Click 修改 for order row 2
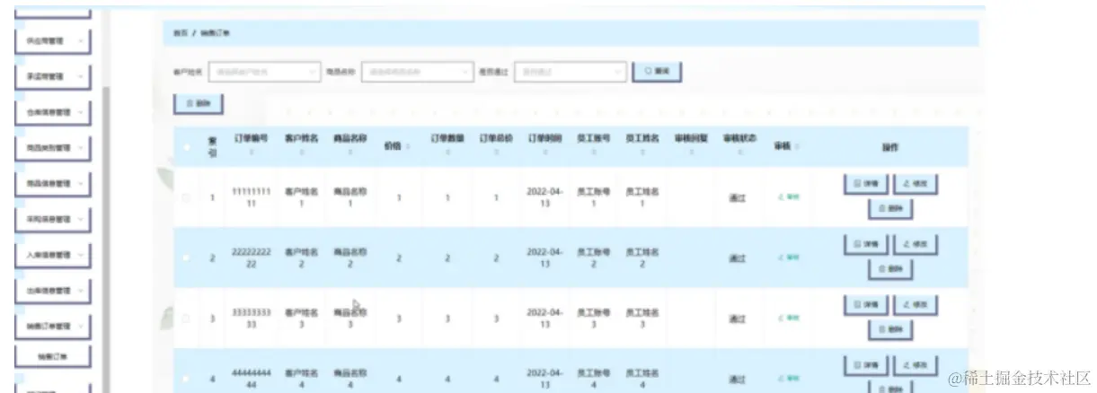 click(x=915, y=243)
